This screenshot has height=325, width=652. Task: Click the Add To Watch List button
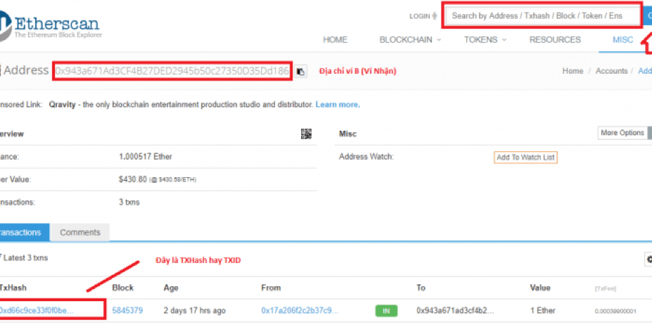point(525,158)
